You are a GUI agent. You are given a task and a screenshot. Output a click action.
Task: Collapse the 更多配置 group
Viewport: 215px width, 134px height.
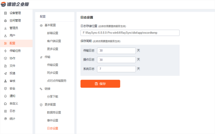pyautogui.click(x=50, y=104)
